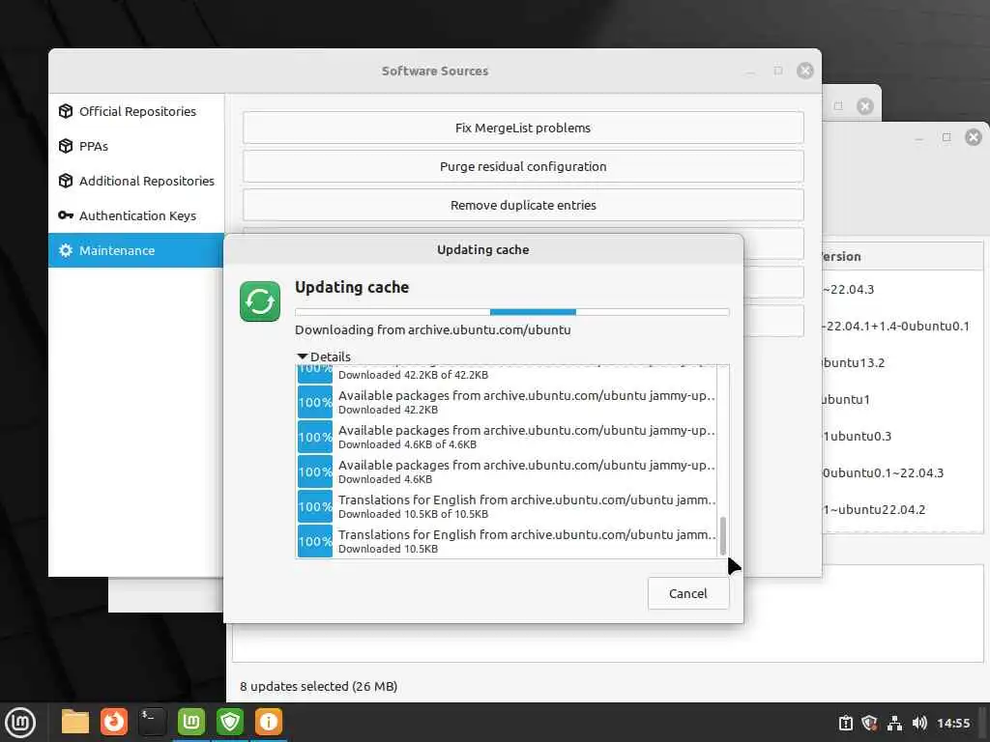
Task: Click the Additional Repositories box icon
Action: 66,181
